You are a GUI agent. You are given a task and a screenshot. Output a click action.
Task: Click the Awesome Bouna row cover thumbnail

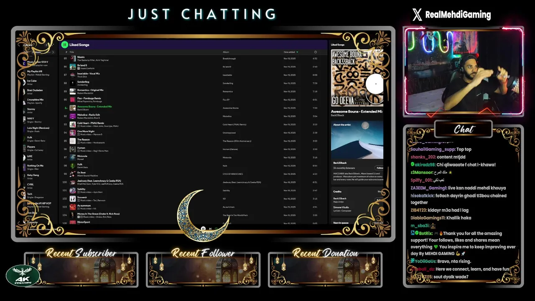click(73, 108)
